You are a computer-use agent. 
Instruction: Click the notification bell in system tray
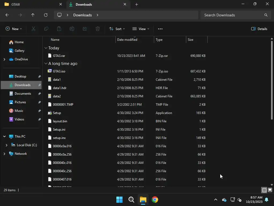[x=267, y=200]
